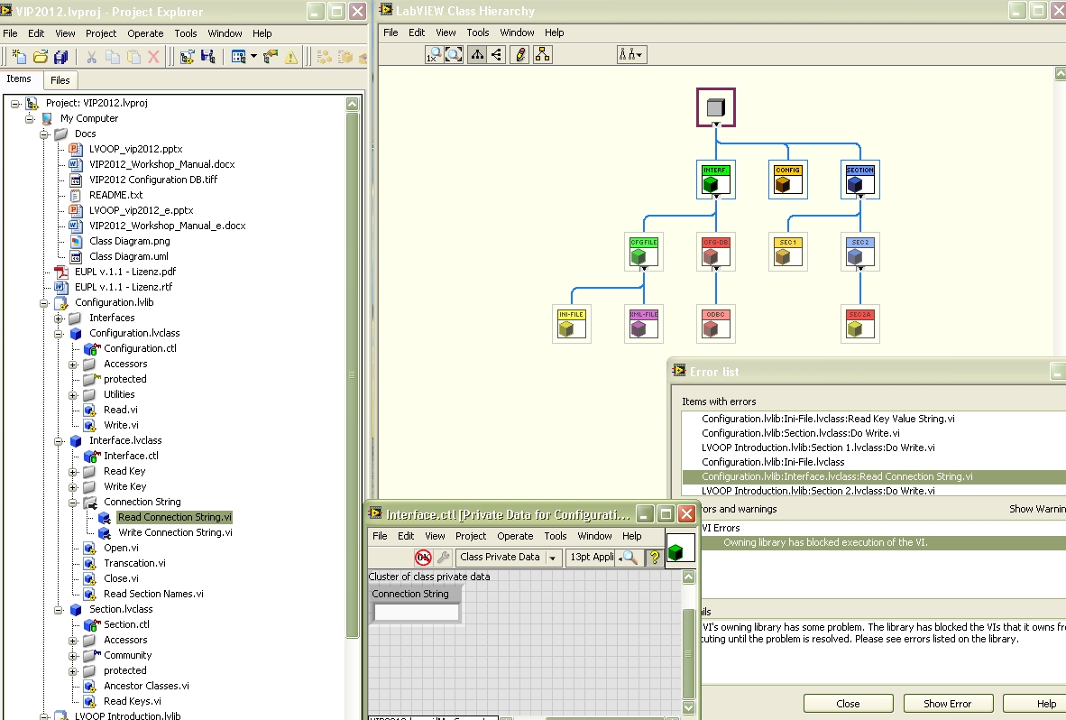1066x720 pixels.
Task: Toggle context help question mark button
Action: click(654, 558)
